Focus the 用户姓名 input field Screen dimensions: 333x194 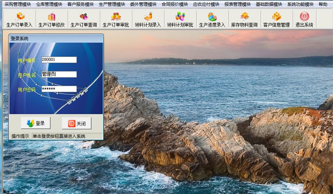click(59, 74)
